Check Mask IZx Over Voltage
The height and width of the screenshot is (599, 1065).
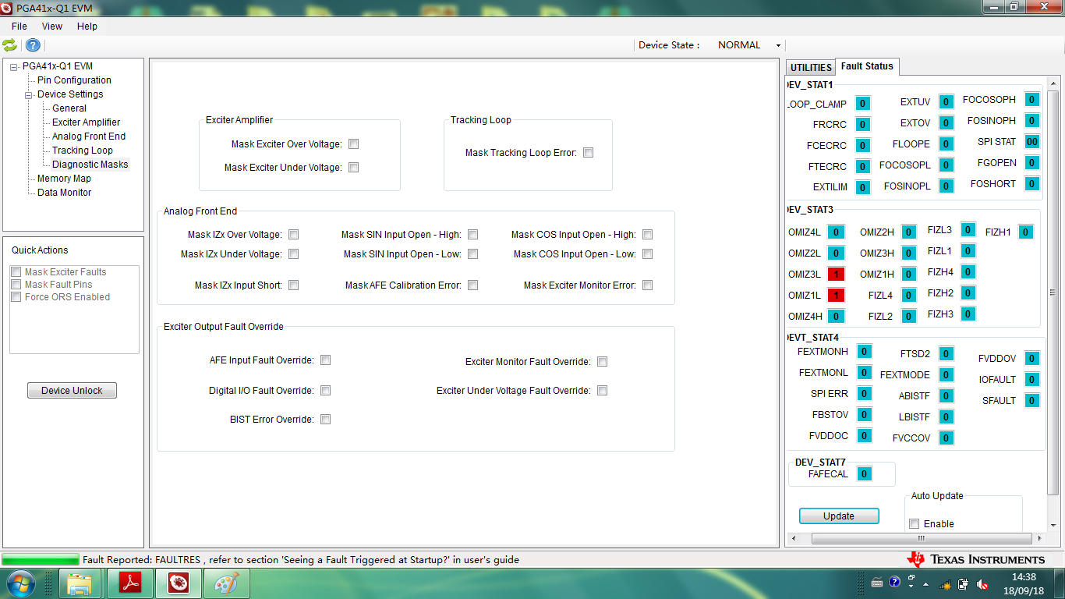[x=294, y=235]
